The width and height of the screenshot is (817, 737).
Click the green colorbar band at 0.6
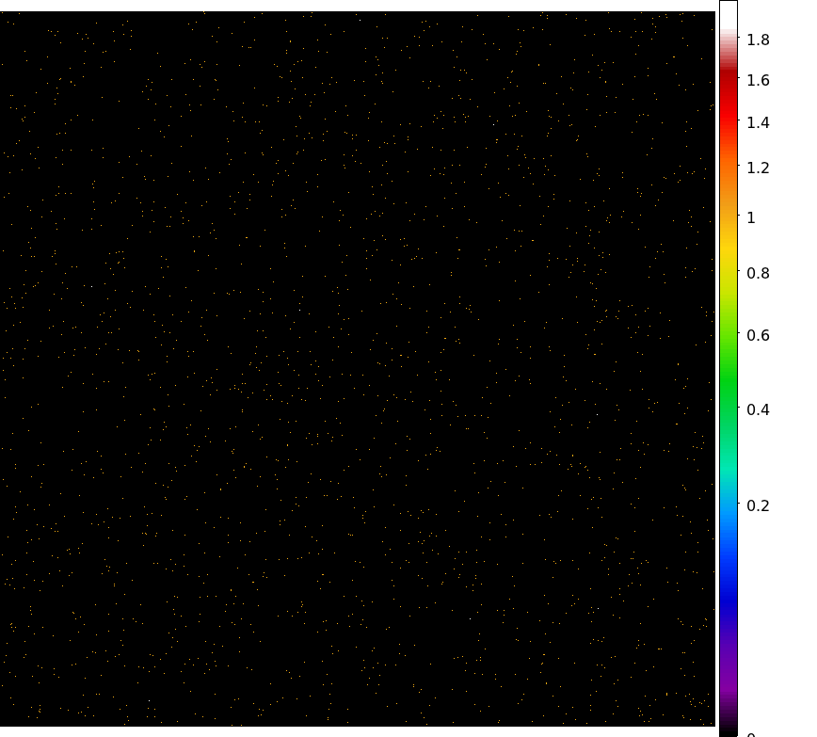point(729,335)
